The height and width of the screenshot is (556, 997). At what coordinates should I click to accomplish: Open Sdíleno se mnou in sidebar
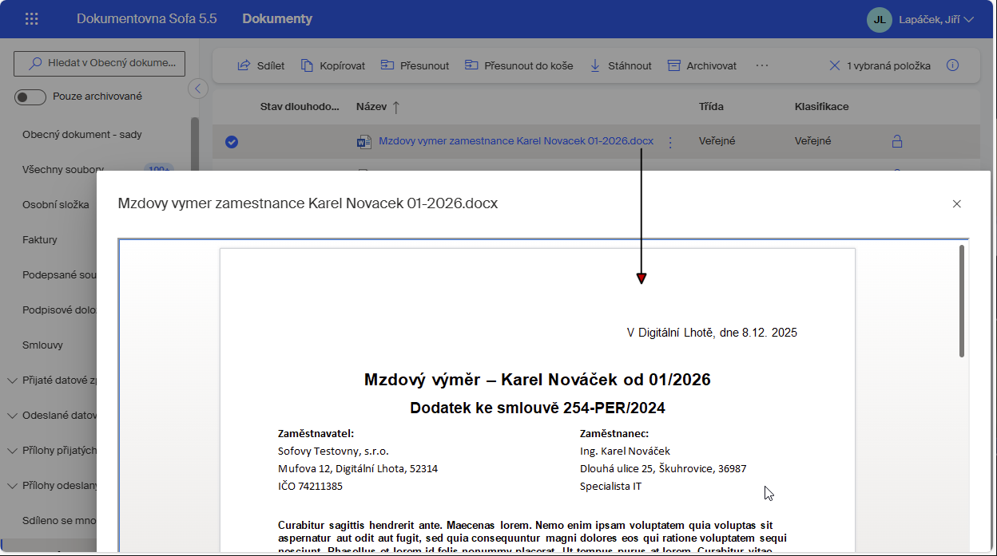(59, 521)
